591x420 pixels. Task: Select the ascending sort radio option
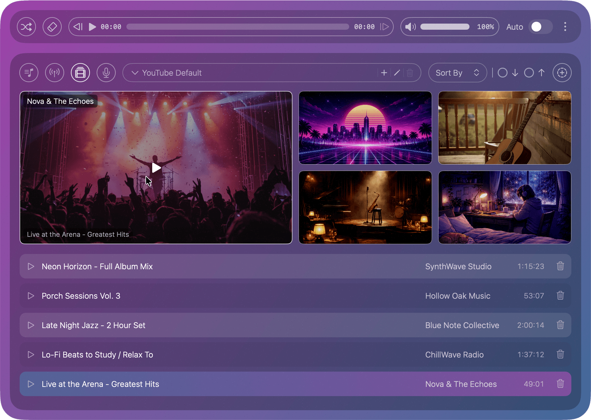[529, 73]
